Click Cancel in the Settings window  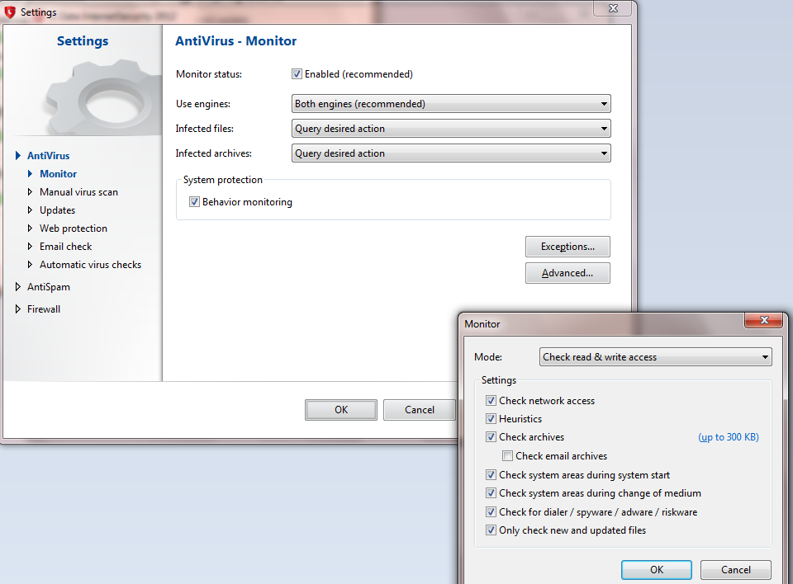click(x=420, y=410)
